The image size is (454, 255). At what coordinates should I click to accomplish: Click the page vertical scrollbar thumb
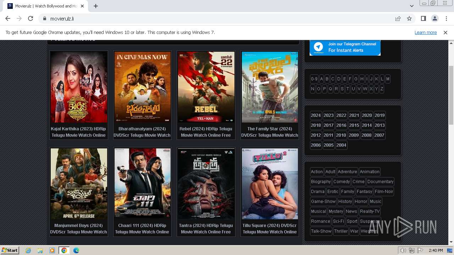tap(451, 95)
